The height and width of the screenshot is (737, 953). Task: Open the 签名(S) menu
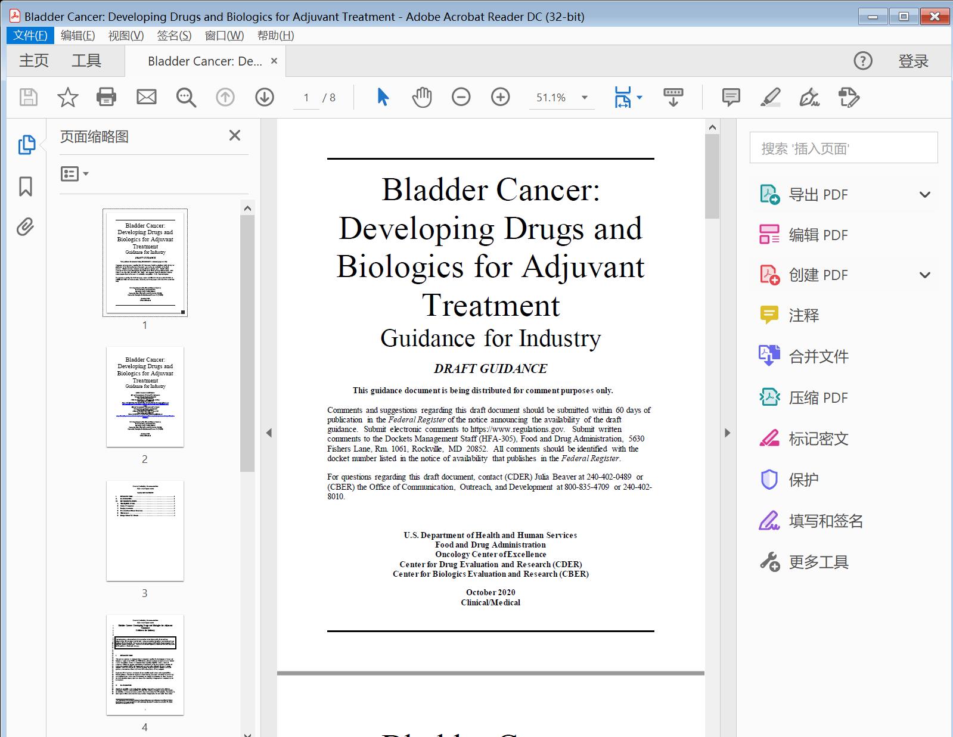point(174,35)
